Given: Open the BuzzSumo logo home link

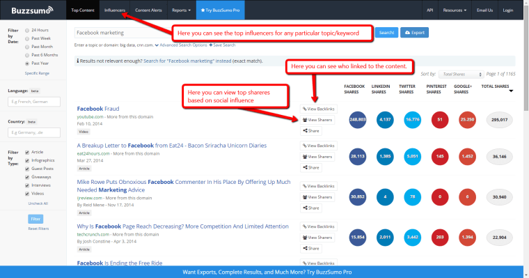Looking at the screenshot, I should tap(32, 10).
